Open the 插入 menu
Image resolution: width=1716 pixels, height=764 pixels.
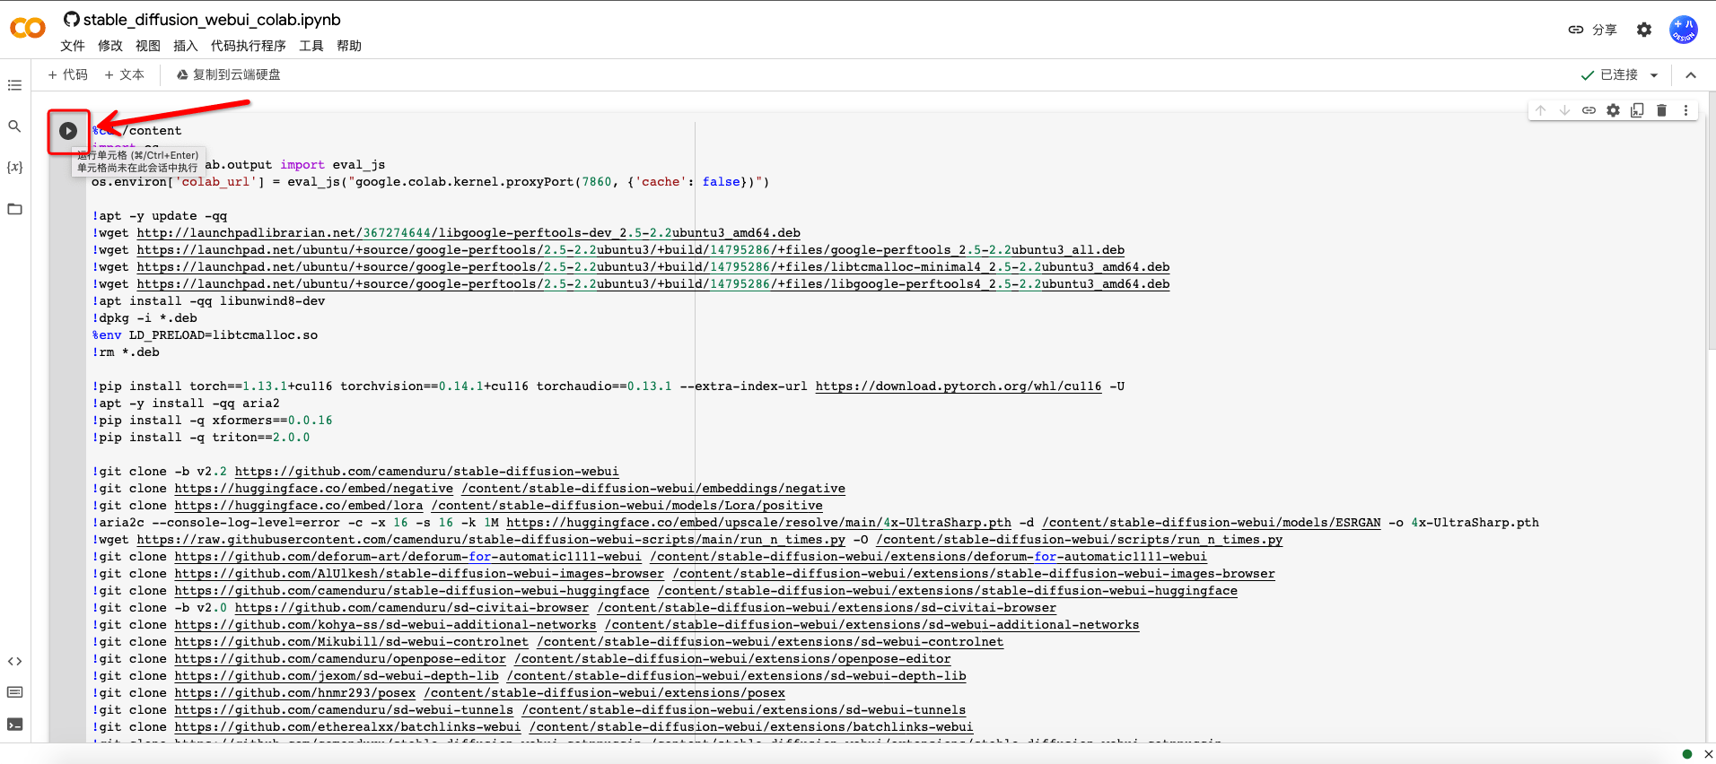tap(186, 46)
